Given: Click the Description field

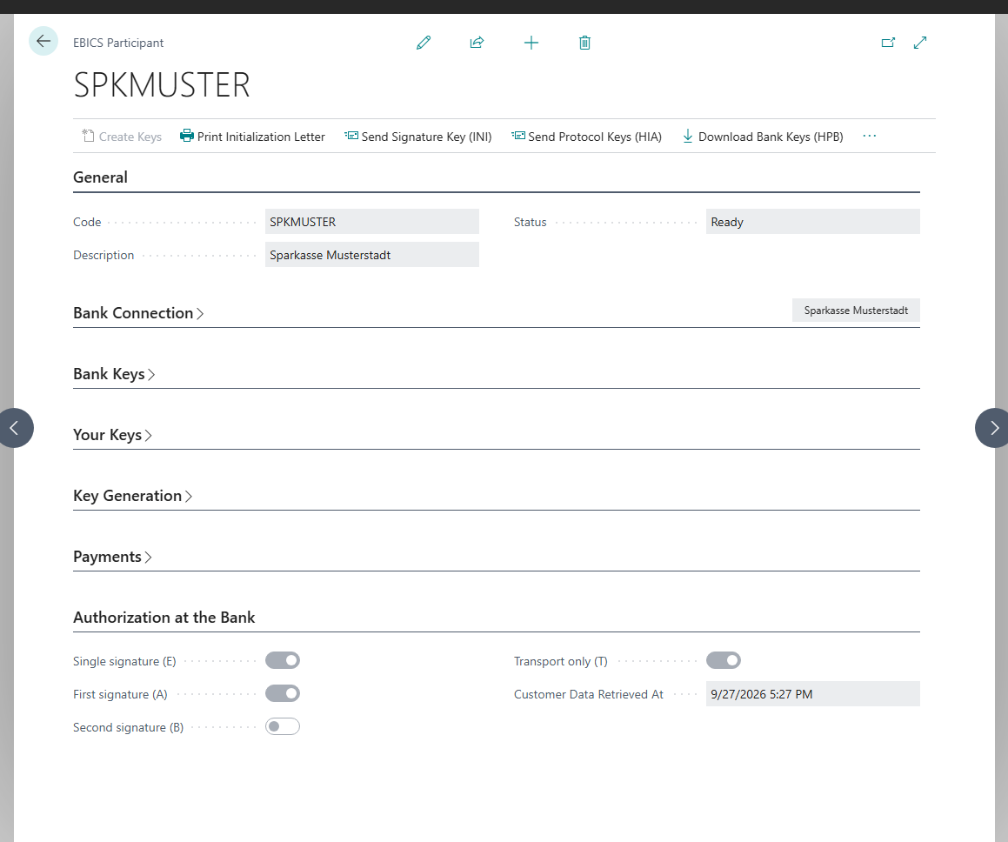Looking at the screenshot, I should tap(372, 255).
